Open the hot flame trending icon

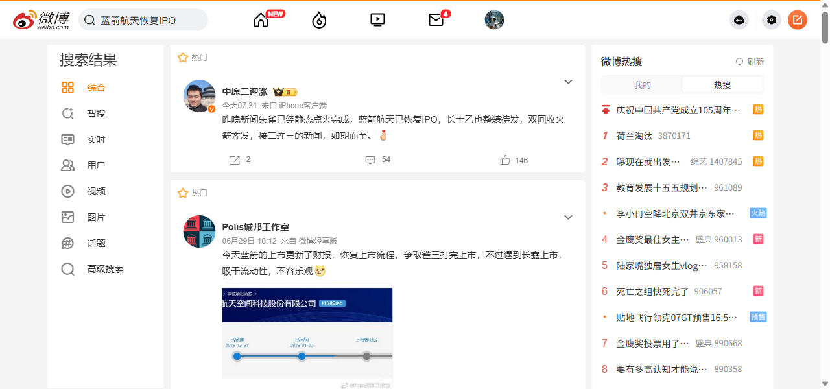coord(319,20)
